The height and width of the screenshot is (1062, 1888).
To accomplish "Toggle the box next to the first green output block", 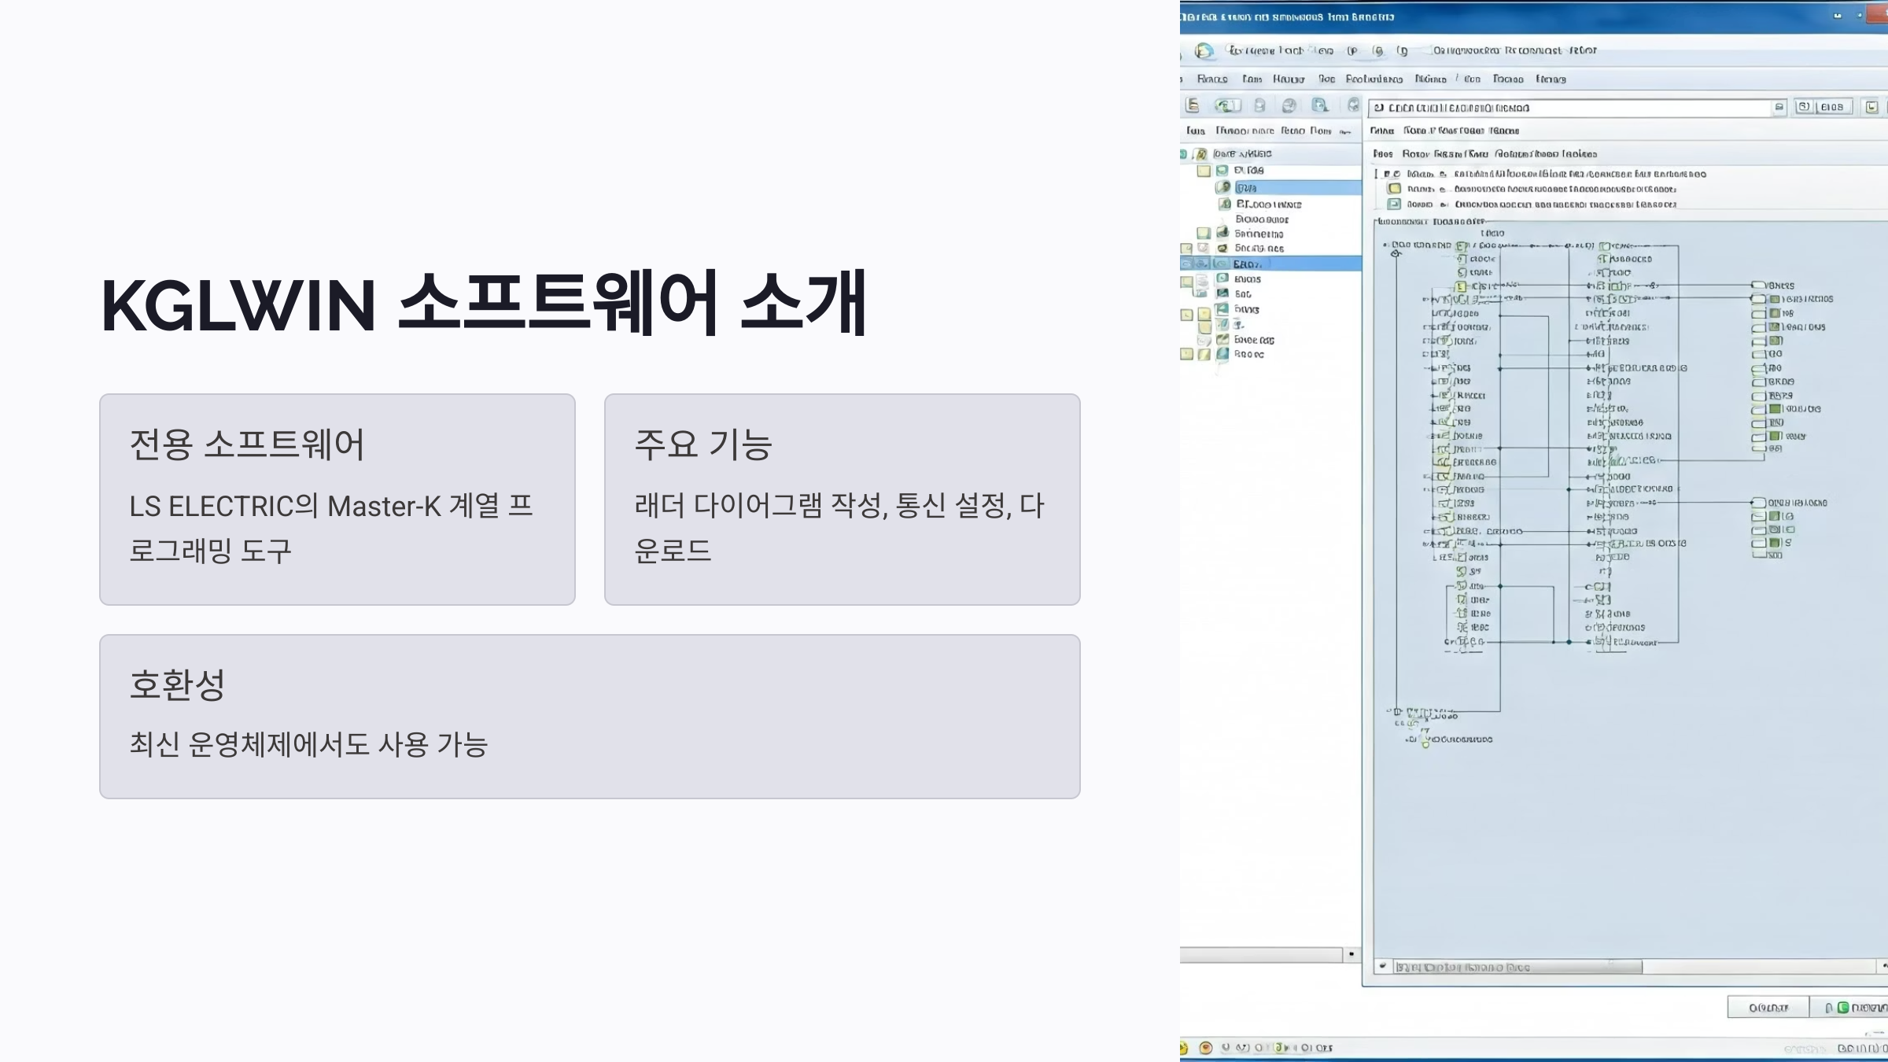I will coord(1758,300).
